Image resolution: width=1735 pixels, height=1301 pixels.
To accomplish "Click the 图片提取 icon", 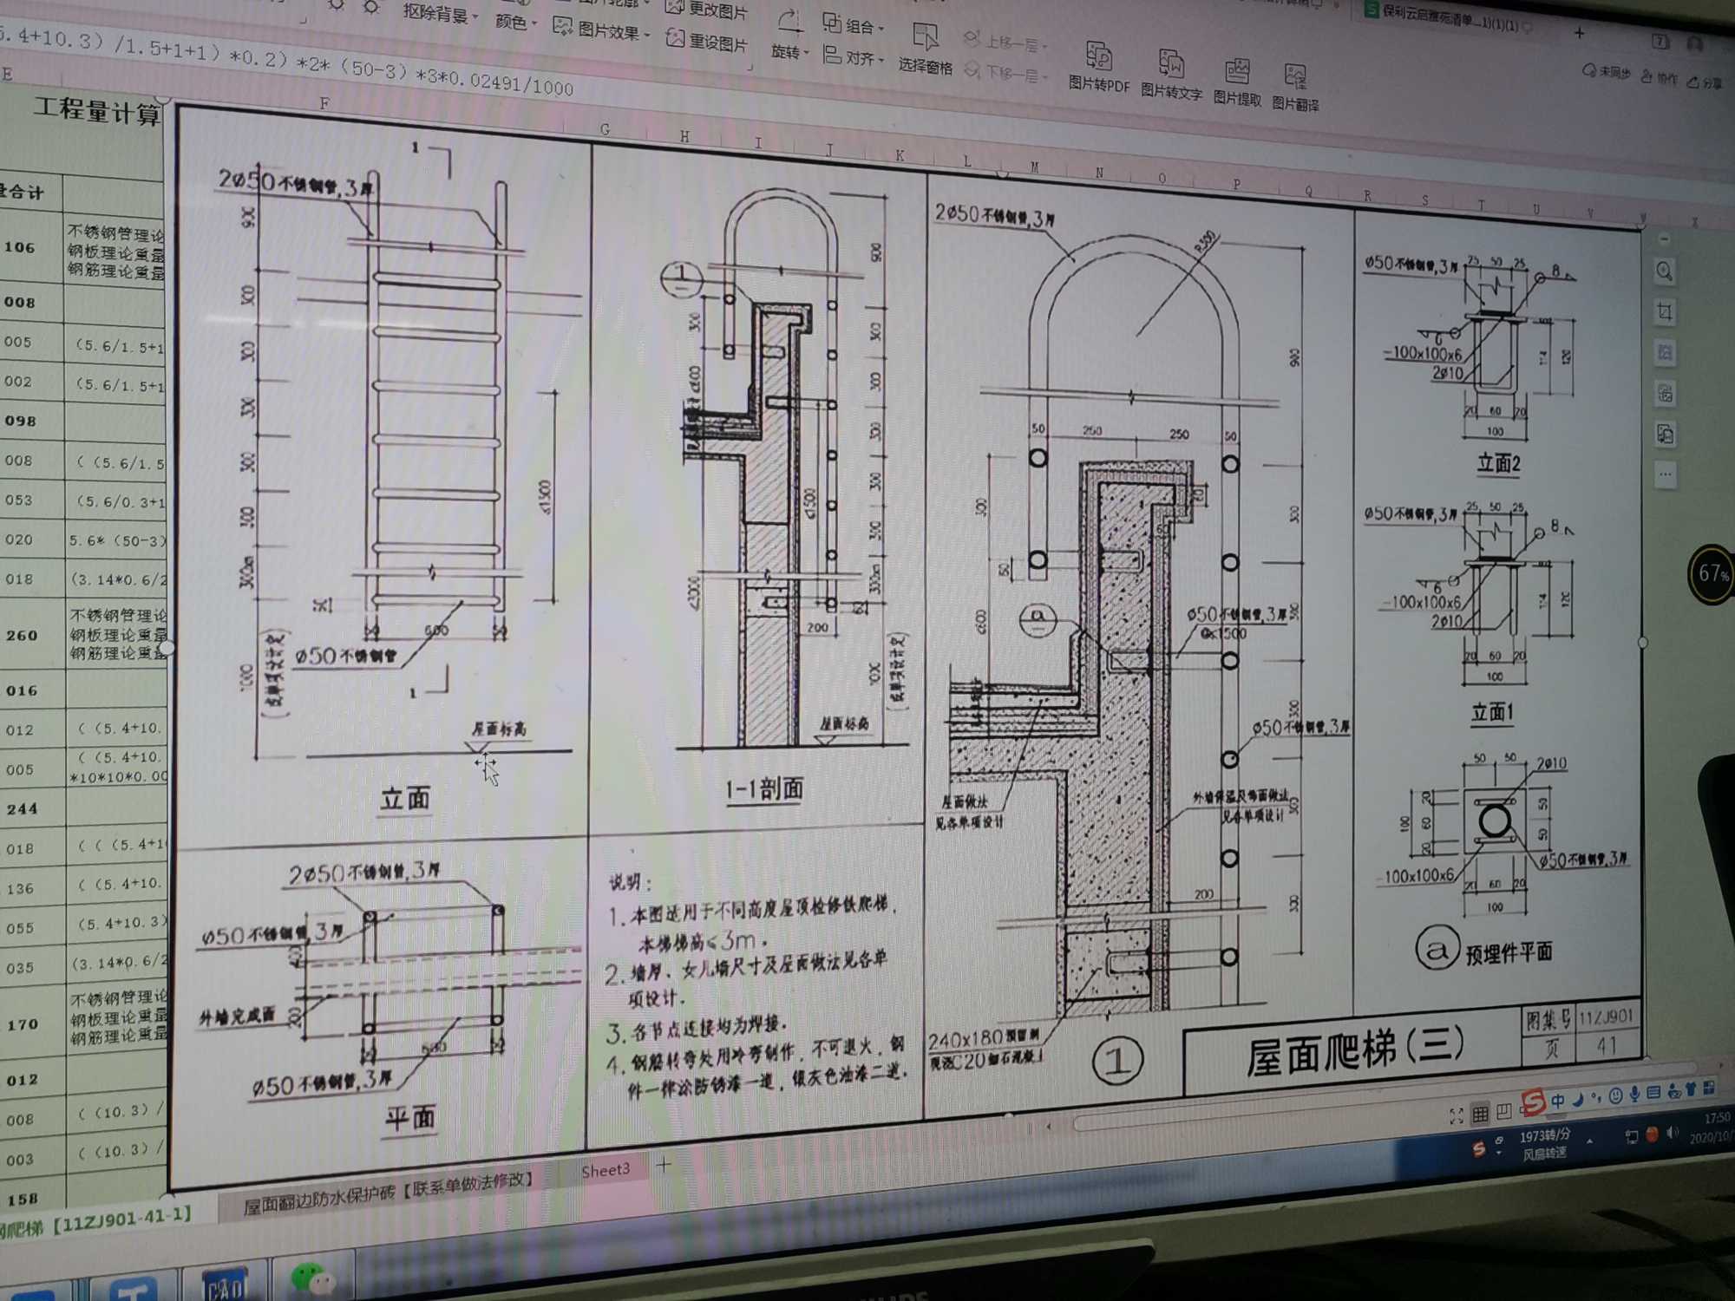I will (1237, 82).
